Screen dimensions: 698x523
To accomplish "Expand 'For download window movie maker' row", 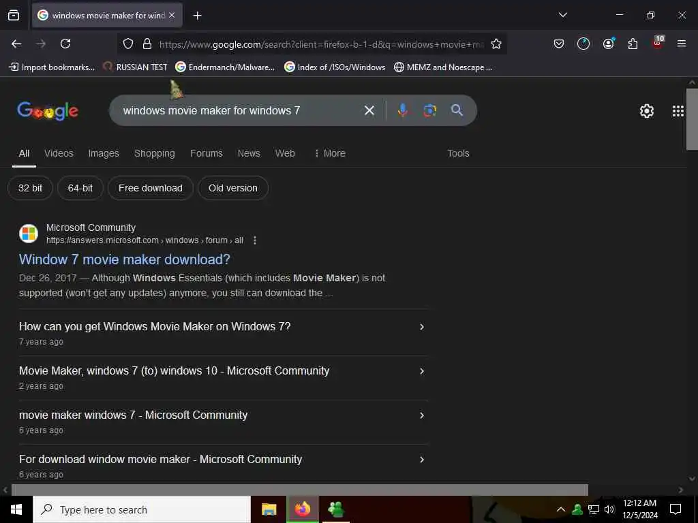I will tap(223, 464).
